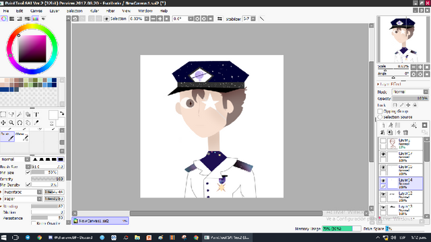
Task: Show the RGB slider panel icon
Action: point(12,19)
